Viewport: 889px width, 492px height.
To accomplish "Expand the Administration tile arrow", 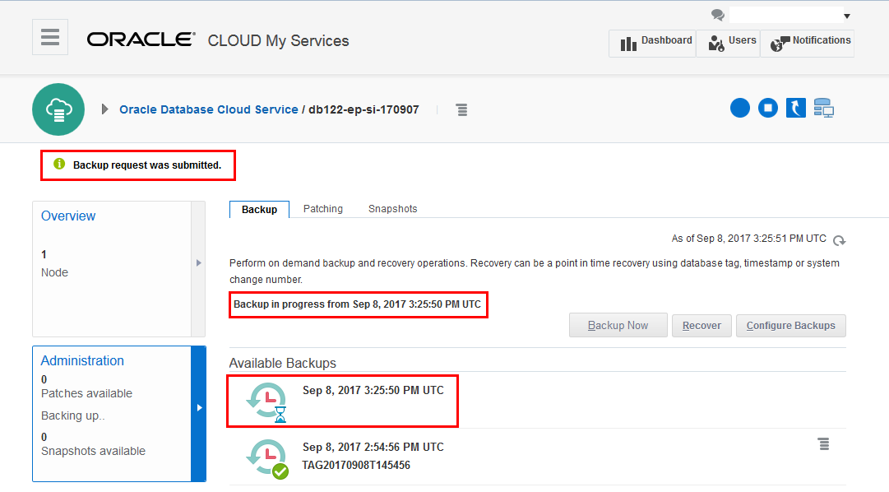I will coord(198,407).
